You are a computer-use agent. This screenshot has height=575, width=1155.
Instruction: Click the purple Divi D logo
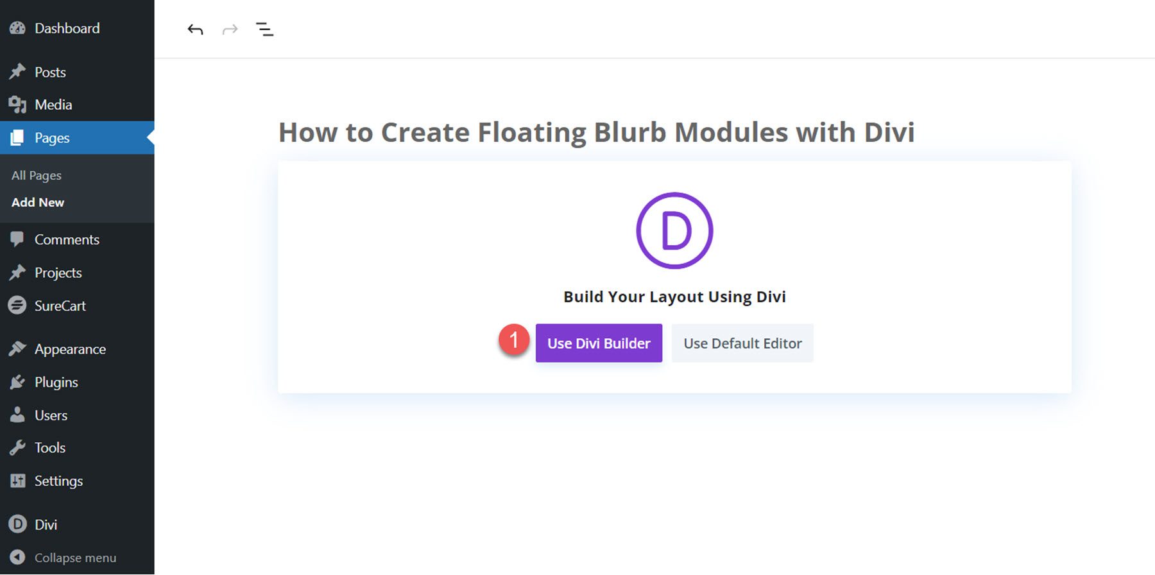pos(673,229)
